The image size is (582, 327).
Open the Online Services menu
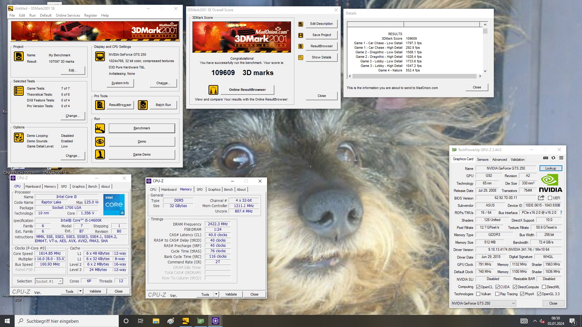point(68,15)
